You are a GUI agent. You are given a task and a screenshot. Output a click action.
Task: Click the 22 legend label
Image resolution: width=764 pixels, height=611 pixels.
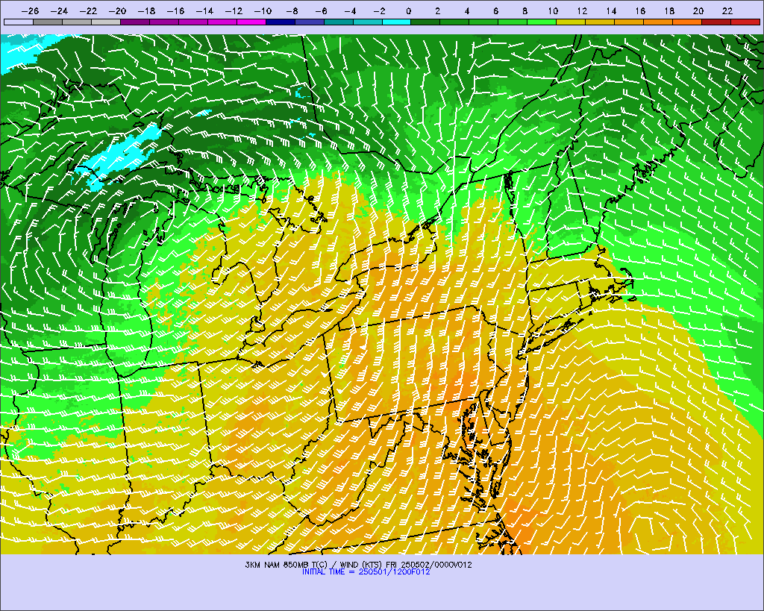click(727, 11)
